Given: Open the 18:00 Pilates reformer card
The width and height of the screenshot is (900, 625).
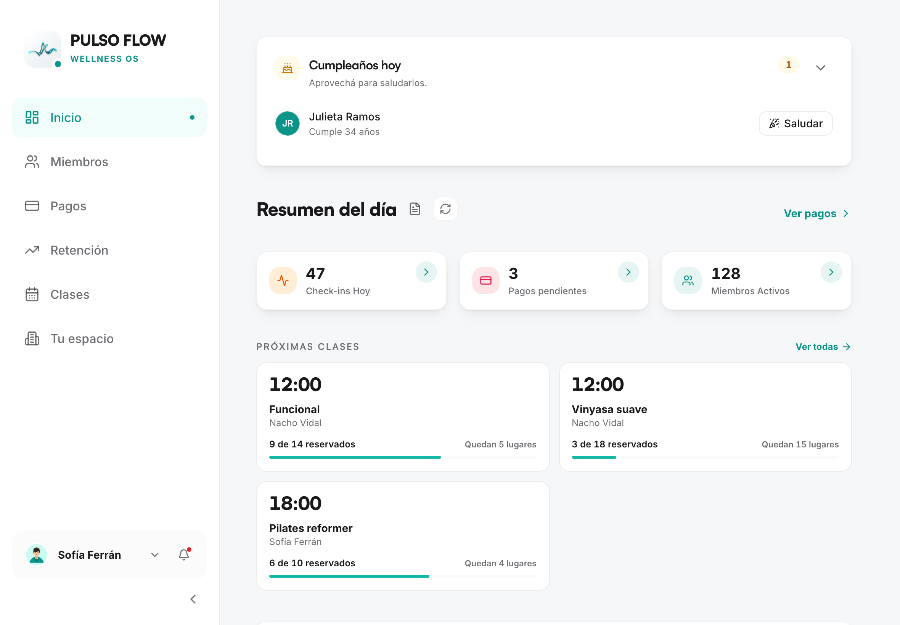Looking at the screenshot, I should 403,536.
